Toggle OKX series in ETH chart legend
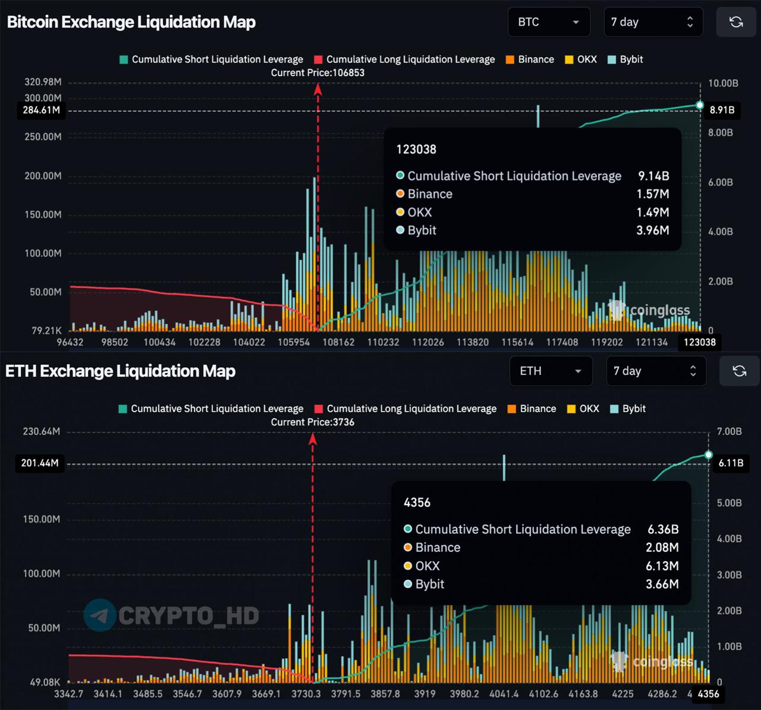 tap(583, 409)
